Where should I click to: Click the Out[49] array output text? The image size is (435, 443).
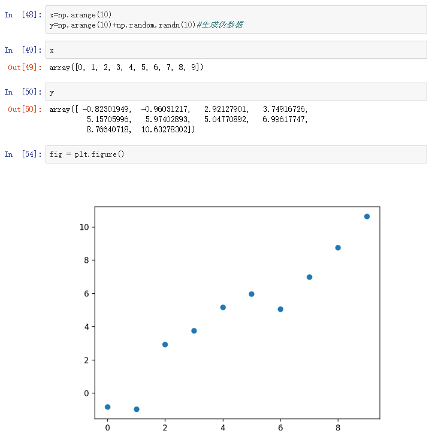(126, 67)
